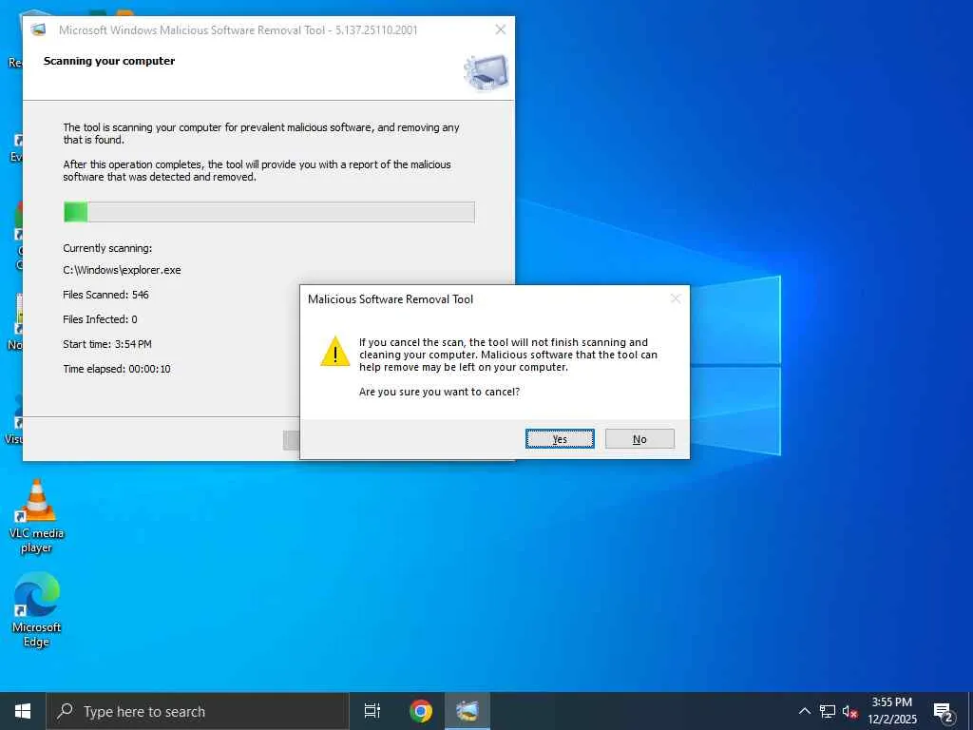Click the 'Currently scanning:' label
The height and width of the screenshot is (730, 973).
pyautogui.click(x=107, y=248)
